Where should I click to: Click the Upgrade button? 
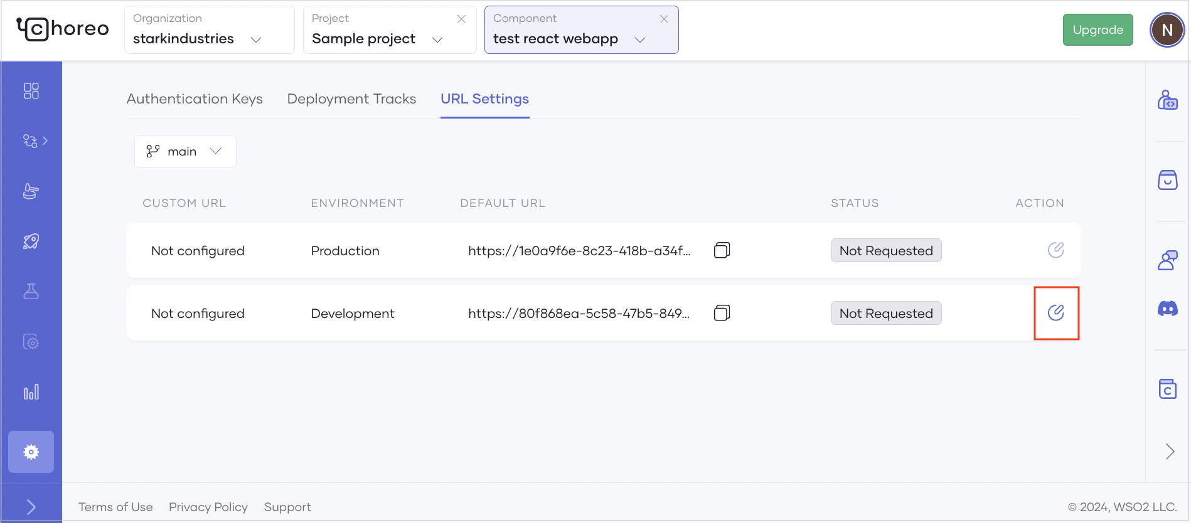click(x=1098, y=29)
